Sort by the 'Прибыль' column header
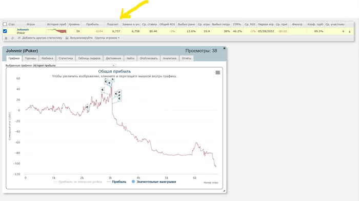The height and width of the screenshot is (201, 359). 92,24
